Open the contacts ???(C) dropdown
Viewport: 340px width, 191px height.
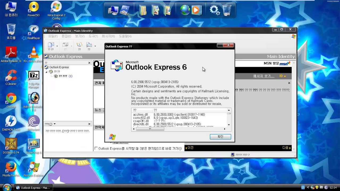point(50,124)
